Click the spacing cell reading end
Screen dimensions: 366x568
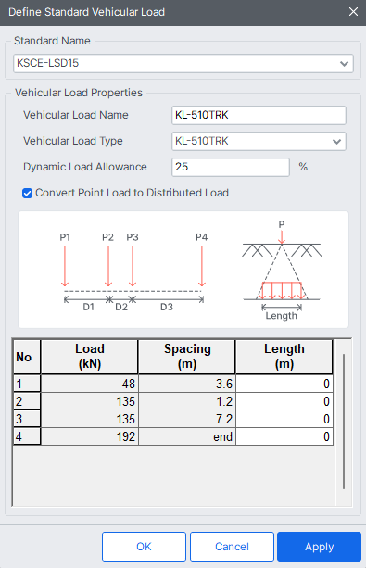(187, 436)
